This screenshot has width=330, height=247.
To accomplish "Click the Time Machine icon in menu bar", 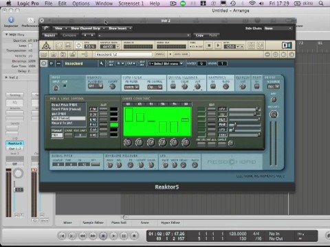I will click(x=233, y=3).
